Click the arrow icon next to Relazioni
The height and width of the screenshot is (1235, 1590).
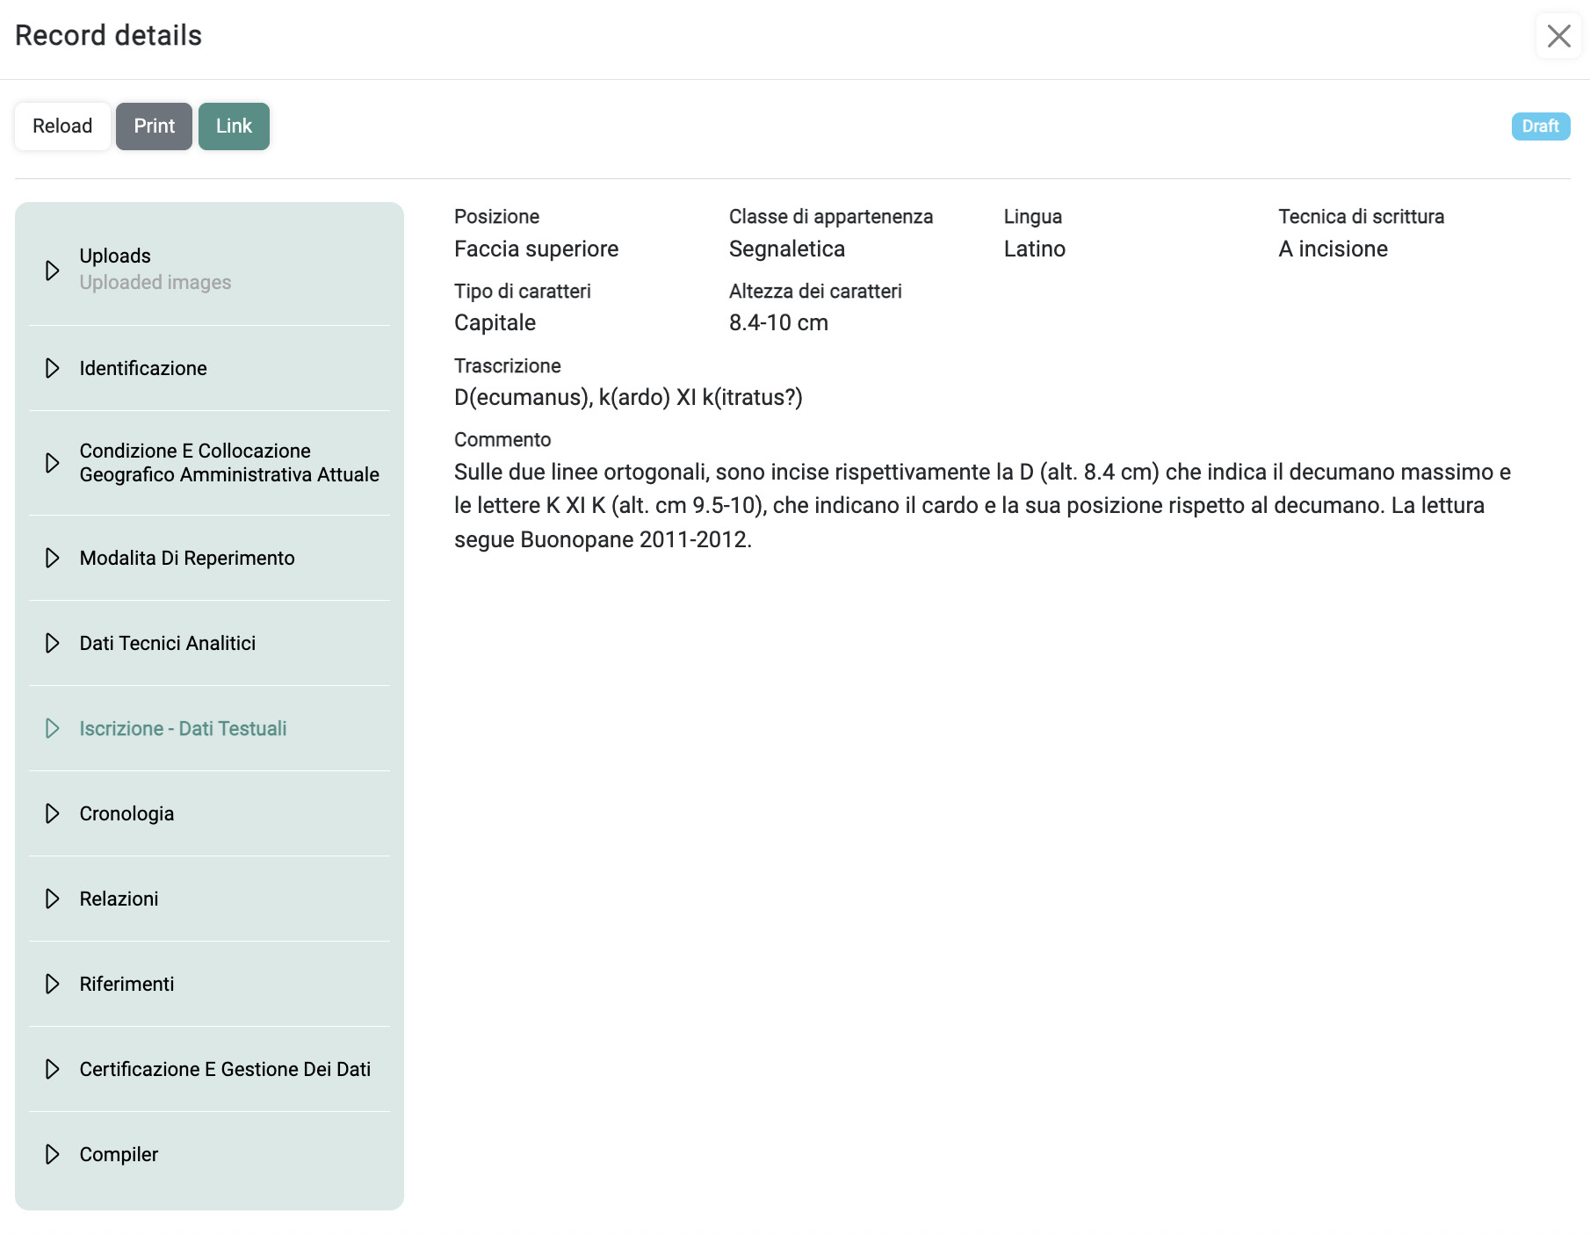53,899
